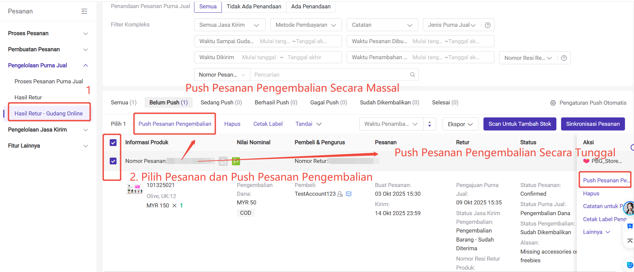Image resolution: width=634 pixels, height=272 pixels.
Task: Click the blue smiley assistant icon
Action: click(x=630, y=265)
